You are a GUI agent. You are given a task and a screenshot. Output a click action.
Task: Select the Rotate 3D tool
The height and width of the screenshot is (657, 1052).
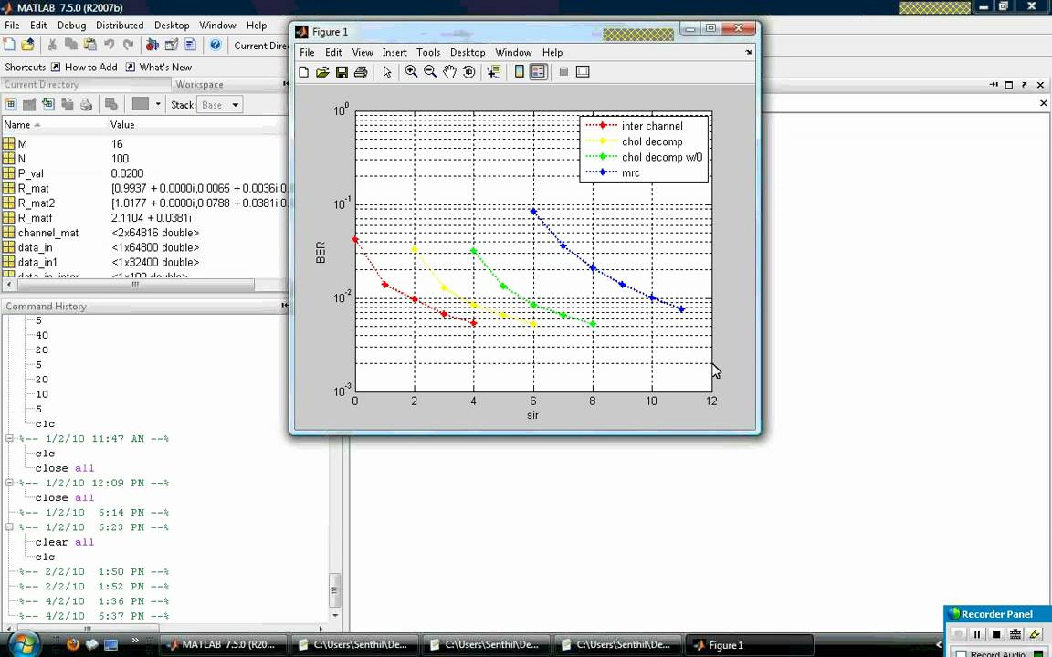pos(469,72)
